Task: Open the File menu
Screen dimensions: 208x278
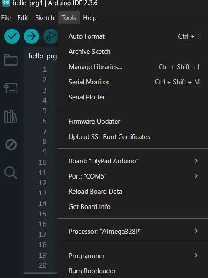Action: [6, 18]
